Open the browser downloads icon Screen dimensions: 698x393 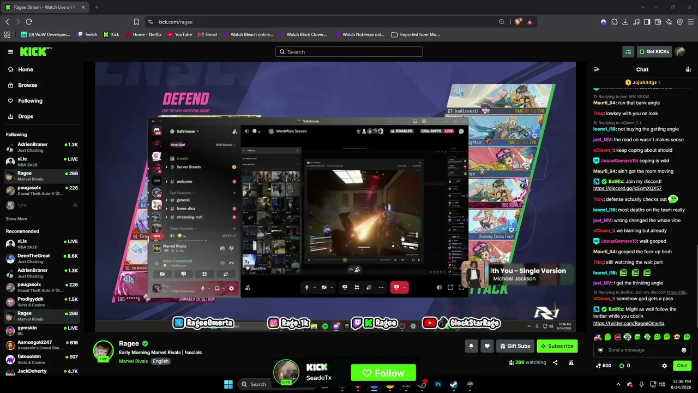pos(625,22)
